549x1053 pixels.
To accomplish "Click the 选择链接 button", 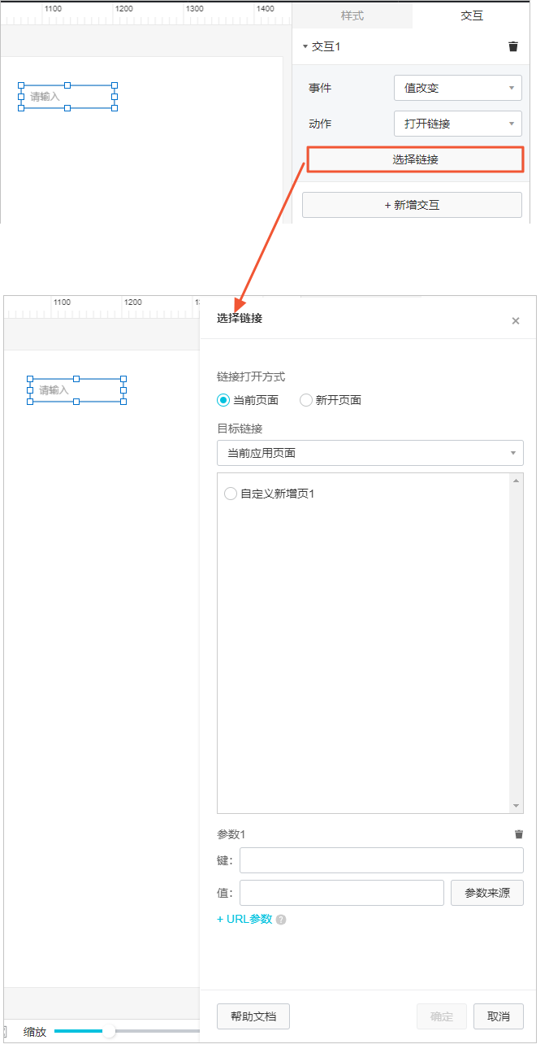I will point(415,159).
